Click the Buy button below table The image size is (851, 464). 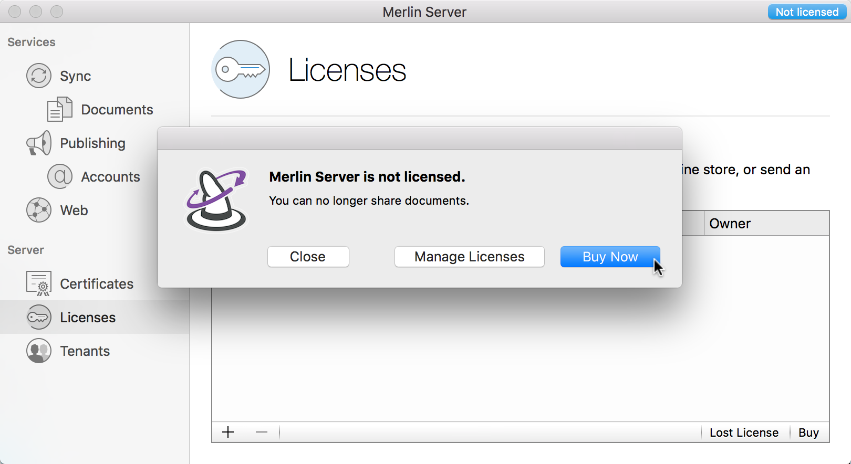808,433
